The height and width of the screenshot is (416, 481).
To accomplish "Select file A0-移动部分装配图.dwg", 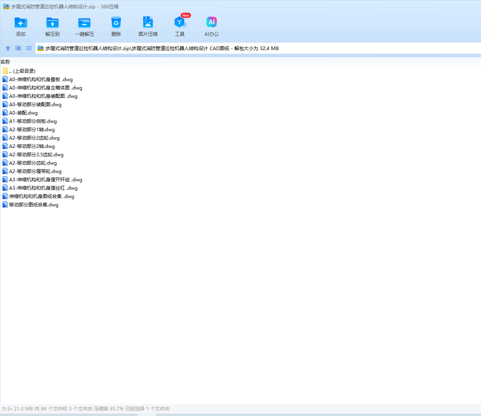I will (x=32, y=104).
